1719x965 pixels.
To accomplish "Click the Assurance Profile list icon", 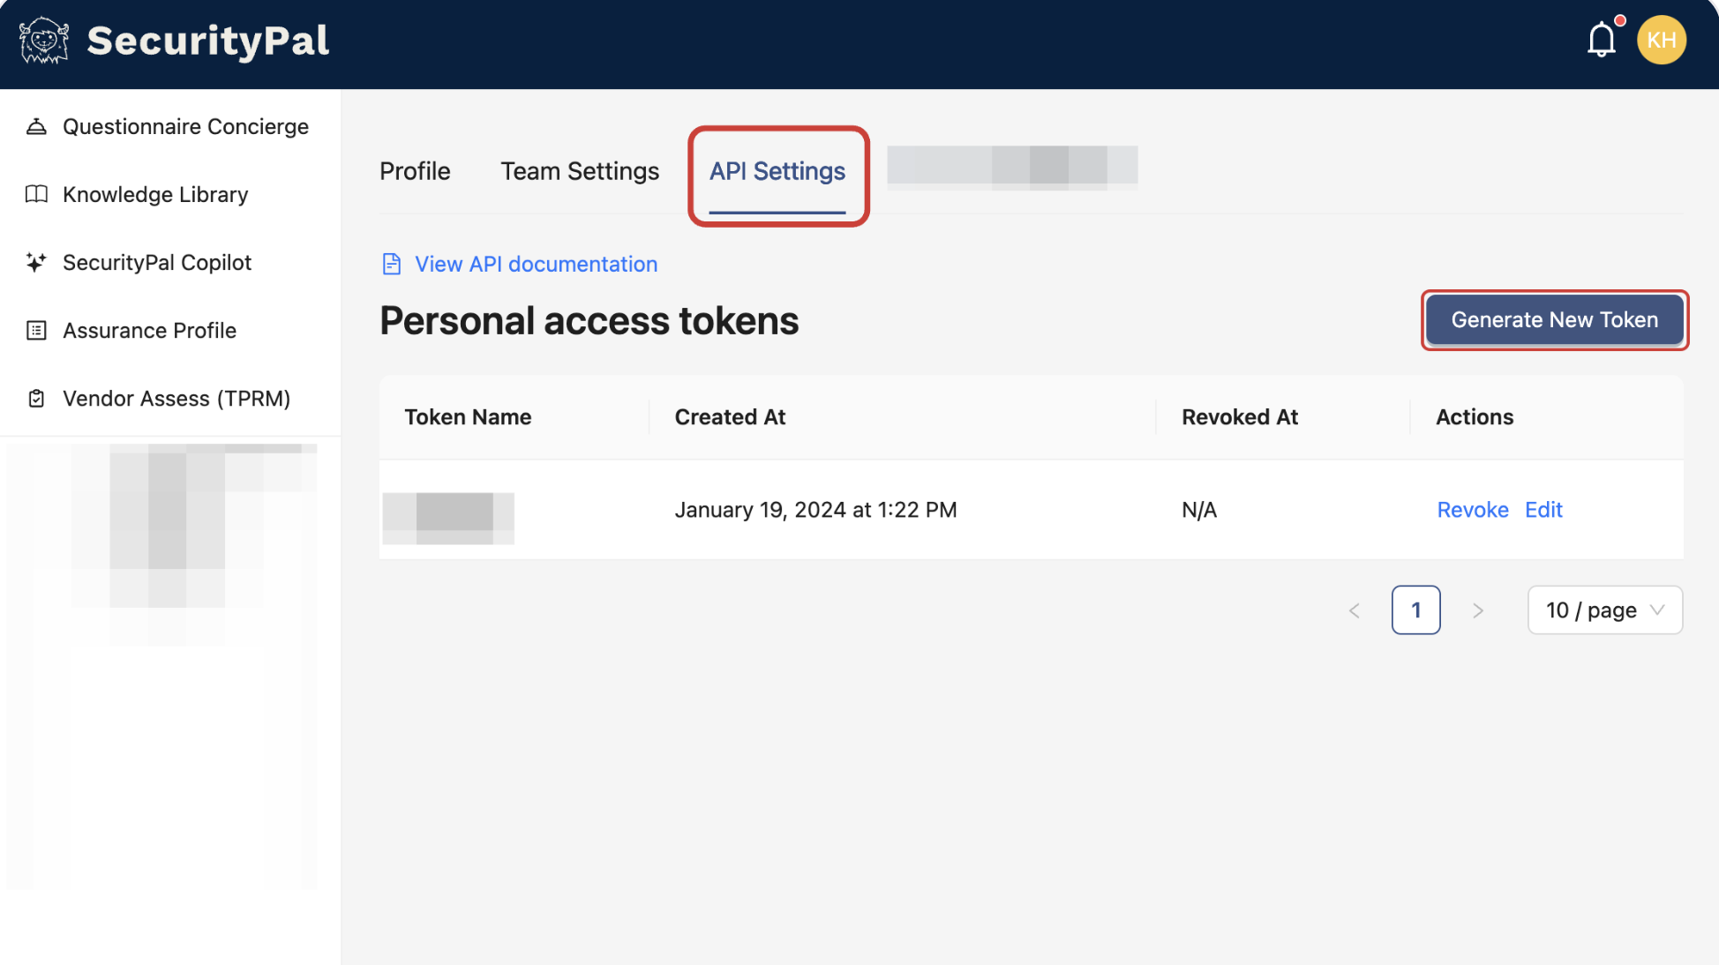I will tap(36, 330).
